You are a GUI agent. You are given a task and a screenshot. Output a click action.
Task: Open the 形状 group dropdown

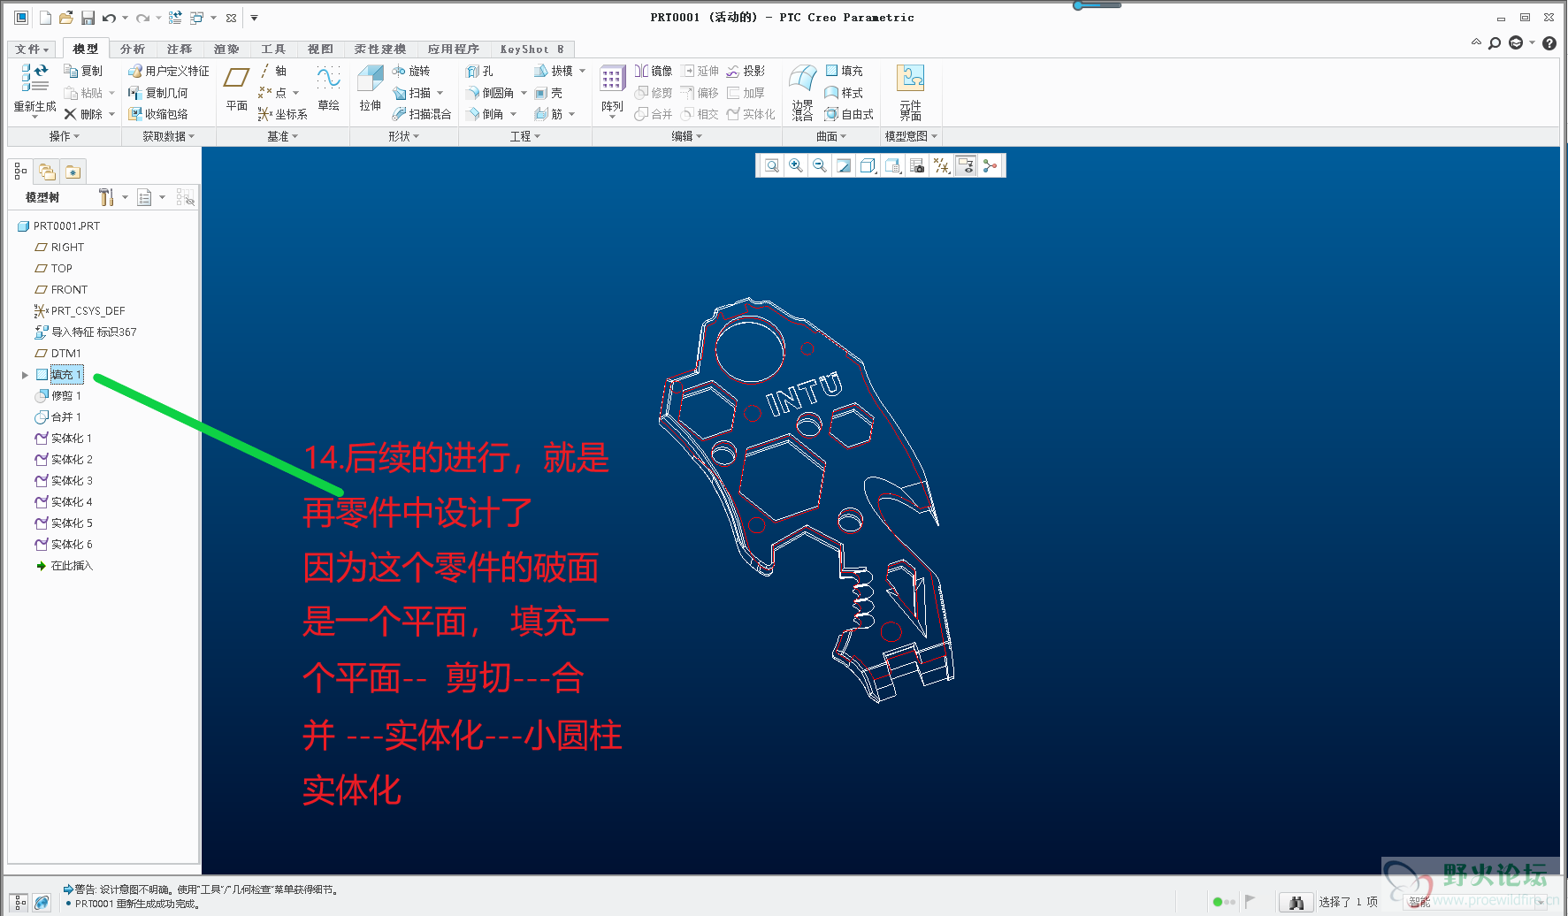tap(404, 136)
